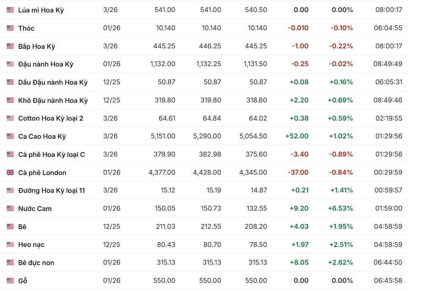This screenshot has width=427, height=290.
Task: Click the US flag next to Thóc
Action: tap(10, 28)
